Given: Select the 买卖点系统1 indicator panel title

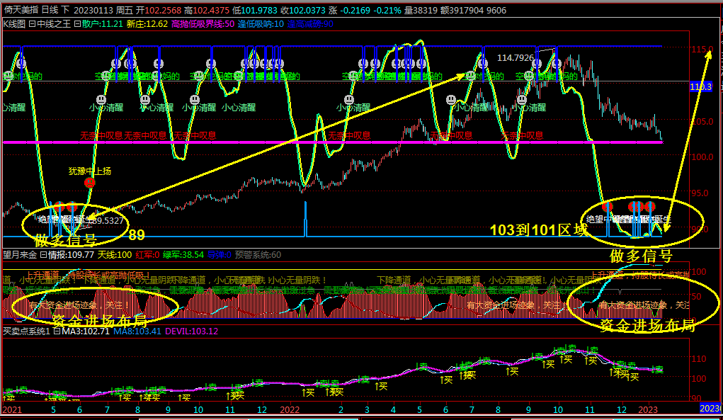Looking at the screenshot, I should [x=24, y=331].
